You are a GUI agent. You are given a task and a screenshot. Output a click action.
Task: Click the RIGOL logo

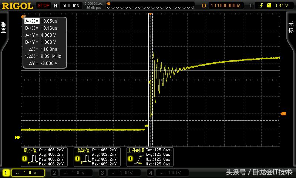coord(17,6)
